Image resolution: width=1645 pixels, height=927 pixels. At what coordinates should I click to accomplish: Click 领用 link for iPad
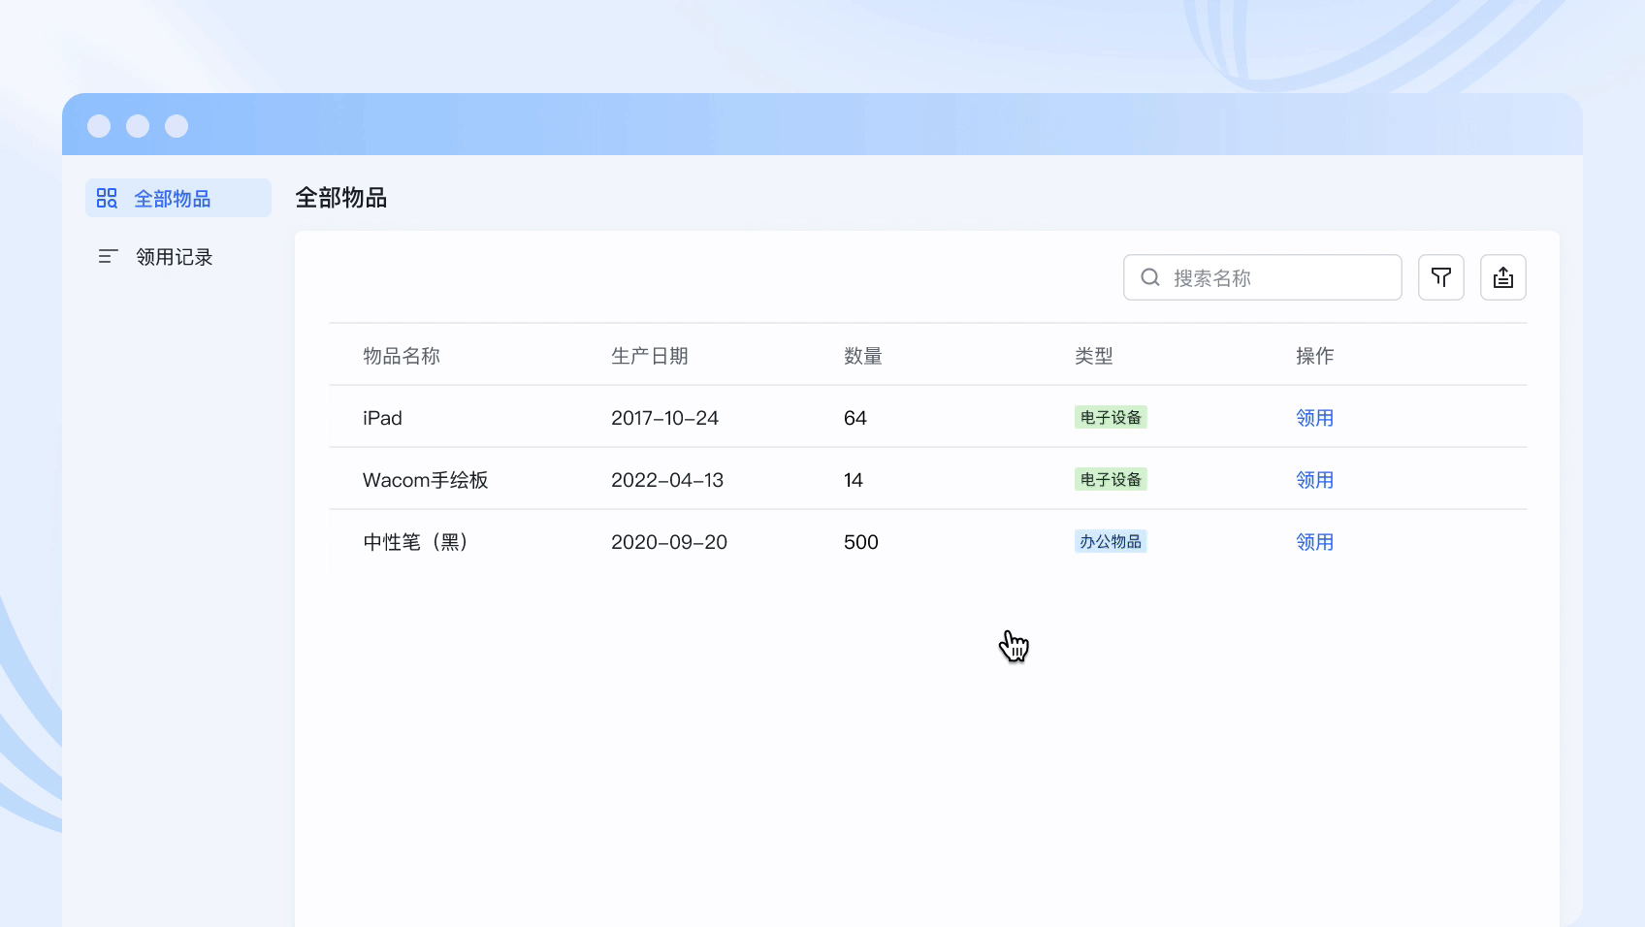coord(1314,418)
